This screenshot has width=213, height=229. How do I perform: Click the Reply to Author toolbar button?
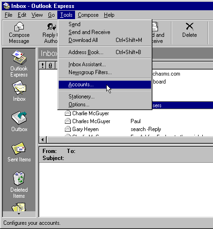[x=50, y=33]
